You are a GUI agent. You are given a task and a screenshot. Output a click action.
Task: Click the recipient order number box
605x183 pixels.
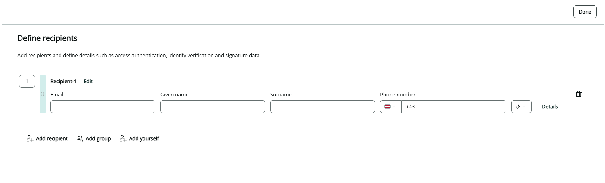pos(27,81)
